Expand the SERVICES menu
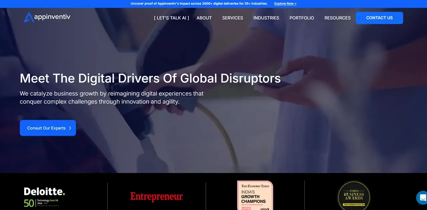Screen dimensions: 427x210 coord(233,18)
